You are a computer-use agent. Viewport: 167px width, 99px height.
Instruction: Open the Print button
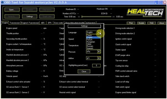[x=131, y=23]
